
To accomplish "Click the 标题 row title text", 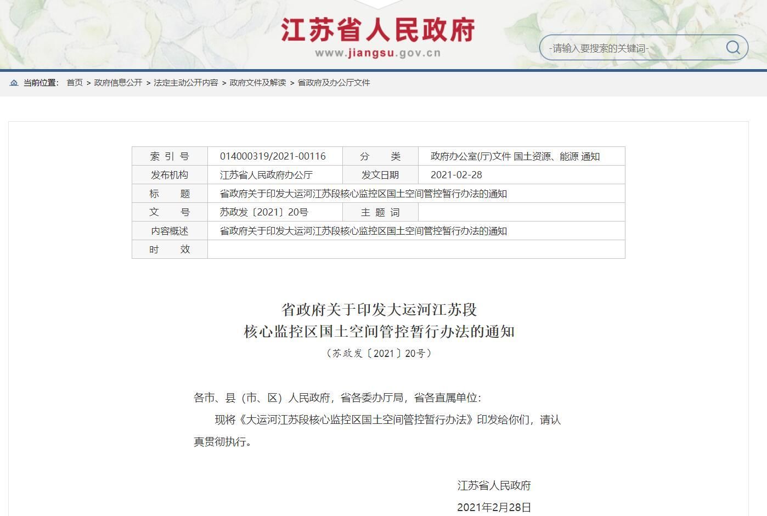I will point(363,194).
